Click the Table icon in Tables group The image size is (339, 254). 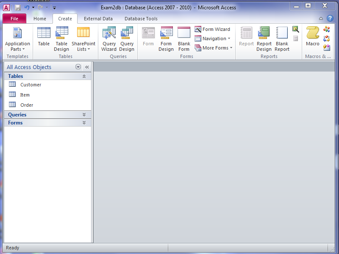(44, 37)
